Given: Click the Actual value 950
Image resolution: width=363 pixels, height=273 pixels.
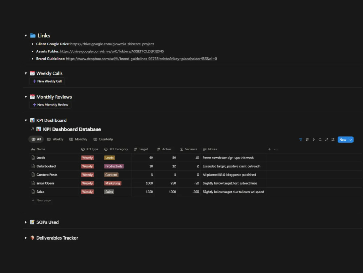Looking at the screenshot, I should click(x=173, y=183).
